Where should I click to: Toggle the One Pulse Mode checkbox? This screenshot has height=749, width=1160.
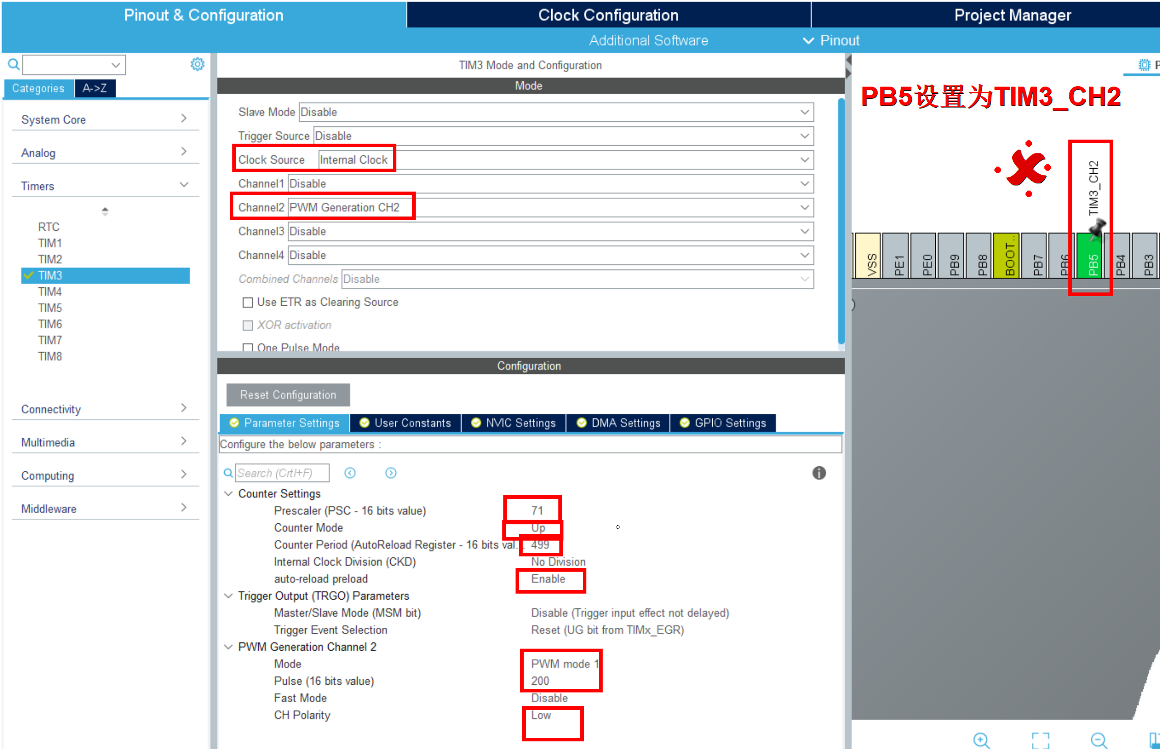point(248,348)
